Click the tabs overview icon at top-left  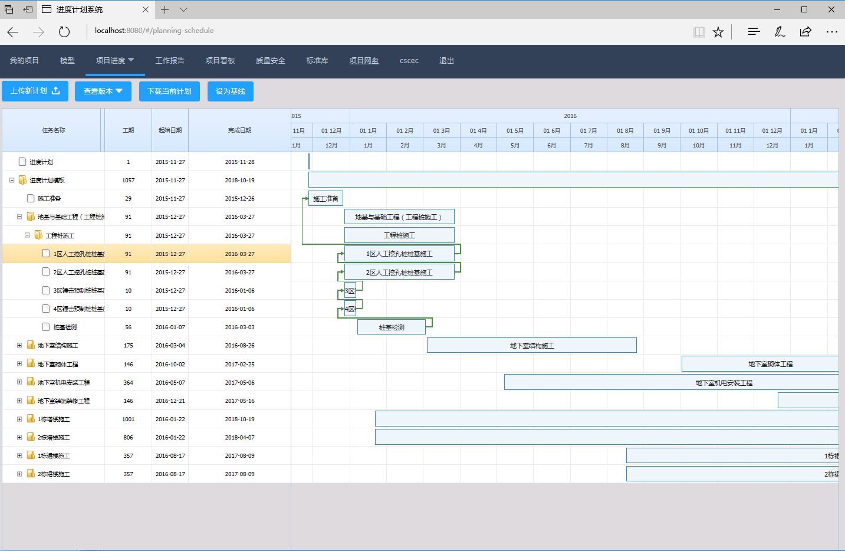tap(9, 9)
